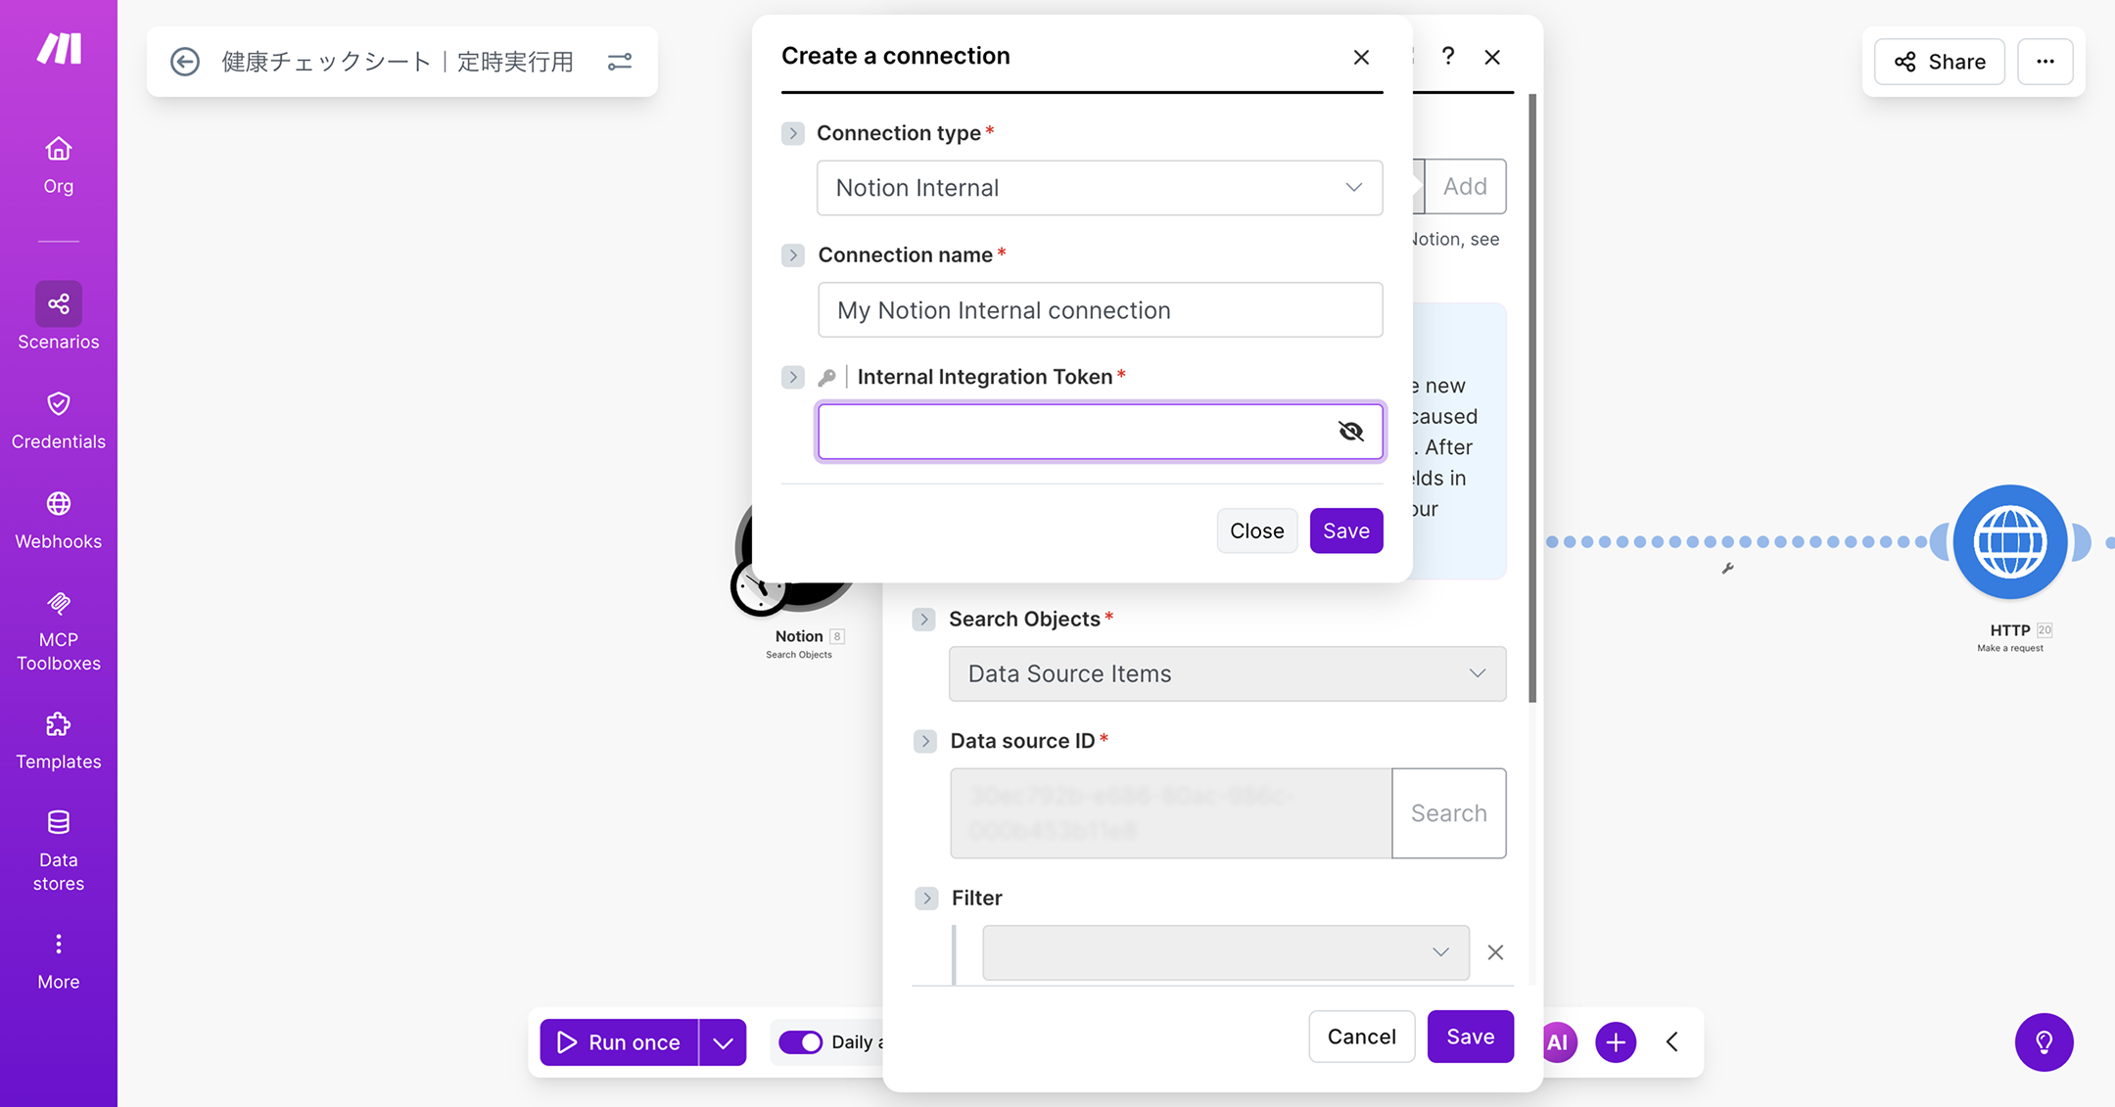Open the Run once options arrow
Screen dimensions: 2115x1107
723,1042
